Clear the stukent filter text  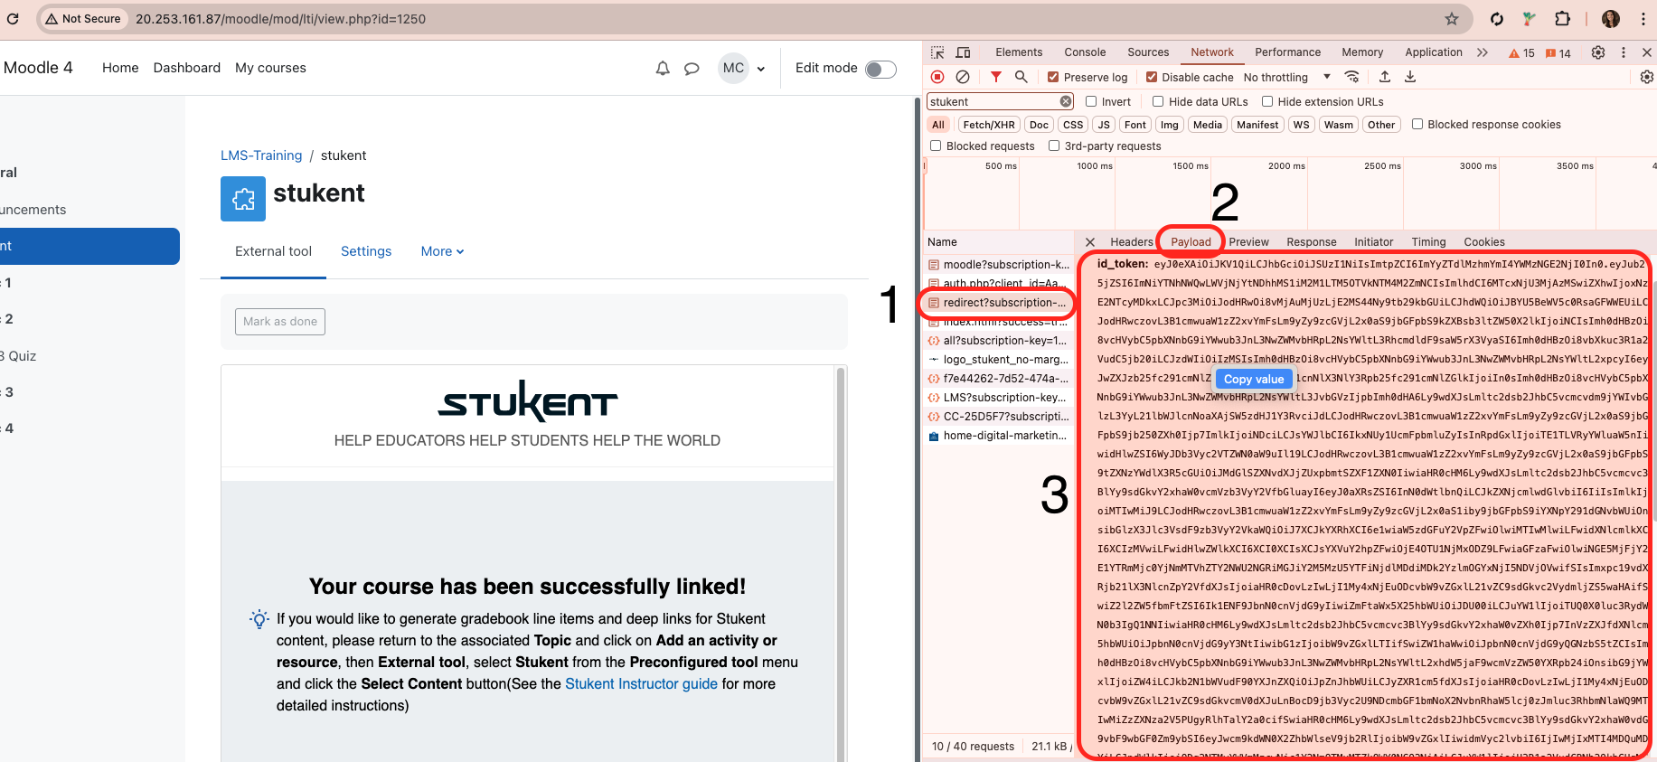point(1066,101)
